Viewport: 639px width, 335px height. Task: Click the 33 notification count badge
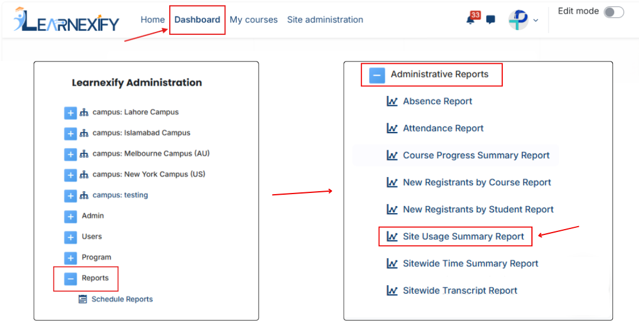(x=476, y=15)
